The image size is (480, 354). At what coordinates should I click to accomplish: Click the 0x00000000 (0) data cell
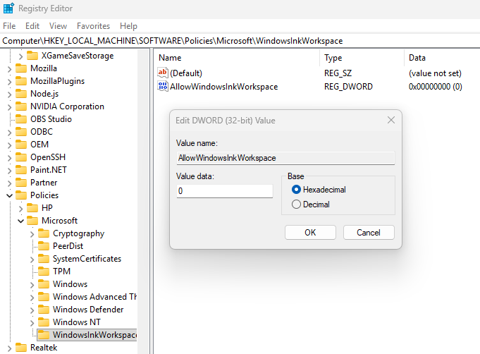coord(436,87)
